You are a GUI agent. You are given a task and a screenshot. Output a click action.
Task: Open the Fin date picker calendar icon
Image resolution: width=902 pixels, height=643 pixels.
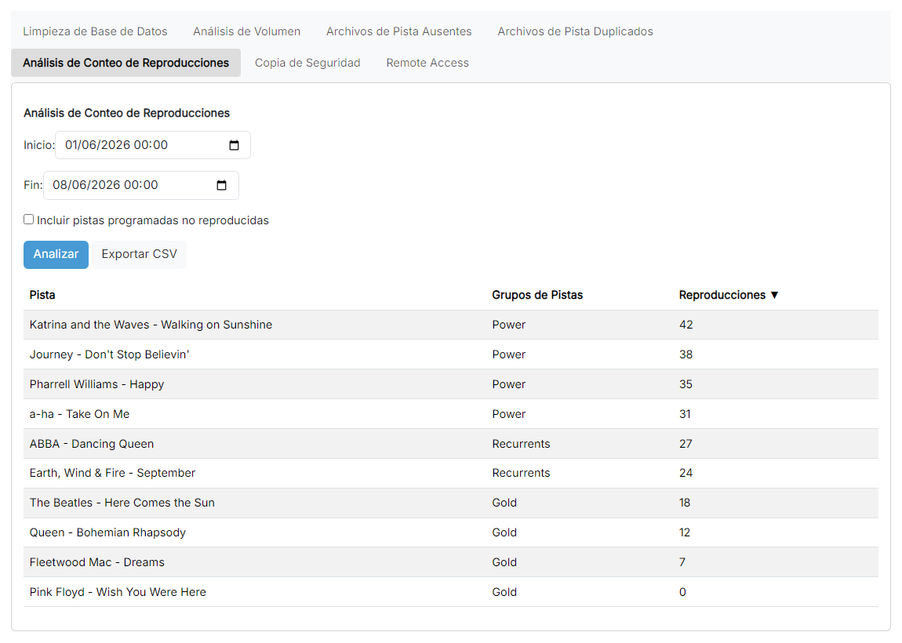[x=221, y=185]
